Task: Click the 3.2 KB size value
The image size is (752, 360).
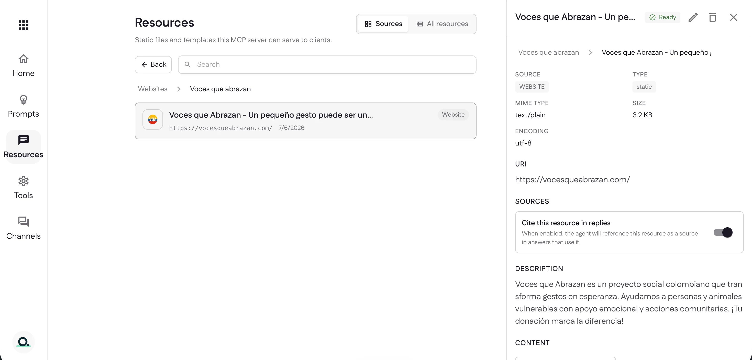Action: [642, 115]
